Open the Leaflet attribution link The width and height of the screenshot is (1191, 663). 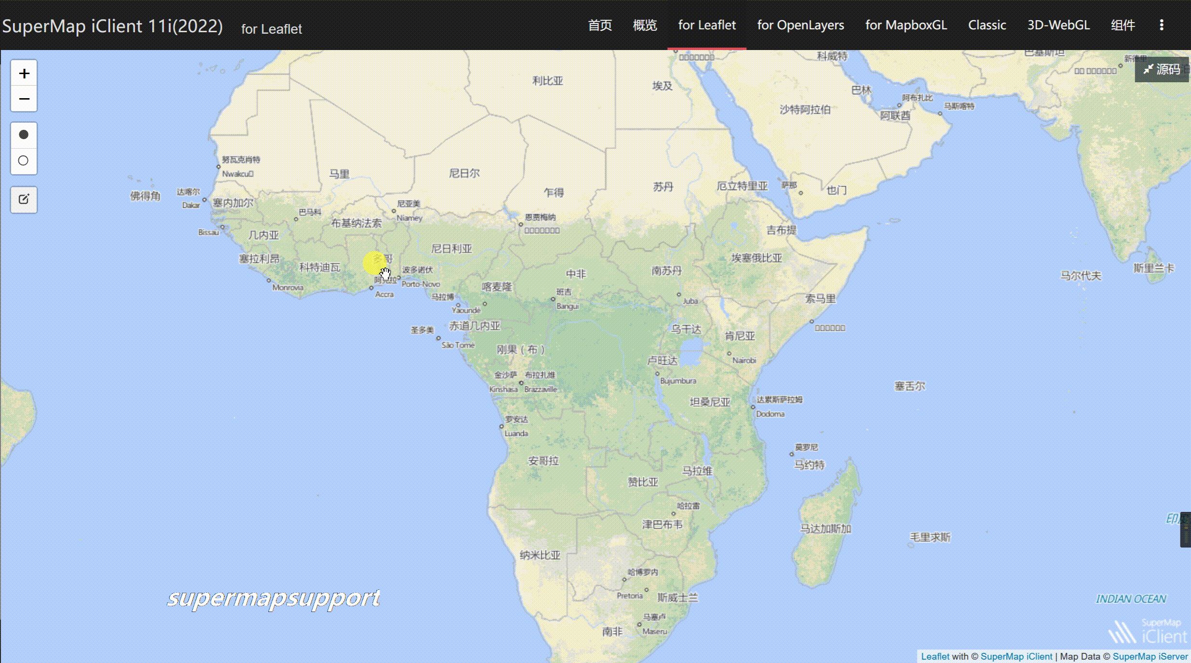pyautogui.click(x=935, y=656)
